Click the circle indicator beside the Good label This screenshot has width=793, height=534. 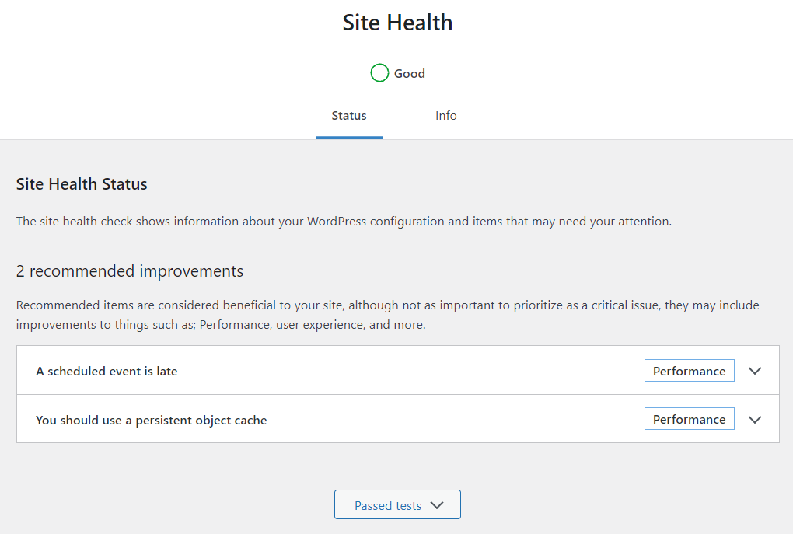[x=379, y=72]
